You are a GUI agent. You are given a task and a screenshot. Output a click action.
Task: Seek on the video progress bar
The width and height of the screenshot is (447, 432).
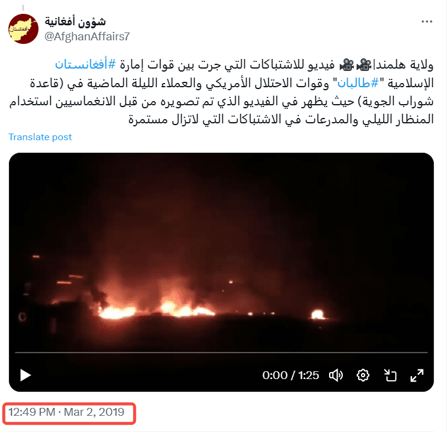point(221,353)
